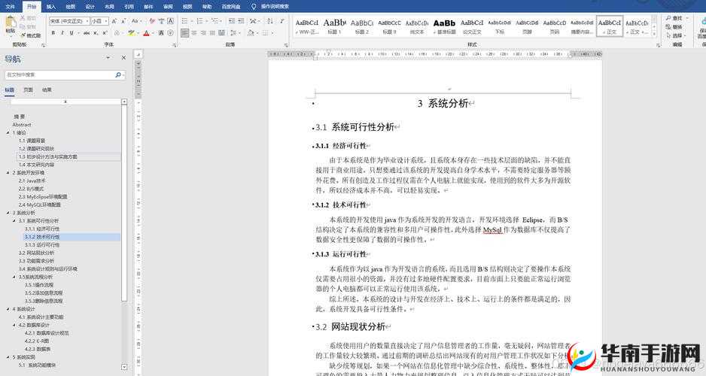Click Increase Font Size A icon
706x376 pixels.
click(114, 21)
